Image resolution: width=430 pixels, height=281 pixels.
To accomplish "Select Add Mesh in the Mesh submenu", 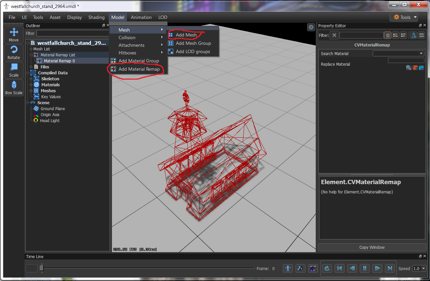I will tap(186, 35).
